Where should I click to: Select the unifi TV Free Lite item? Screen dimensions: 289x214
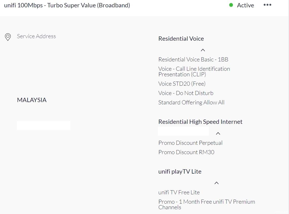pyautogui.click(x=179, y=192)
